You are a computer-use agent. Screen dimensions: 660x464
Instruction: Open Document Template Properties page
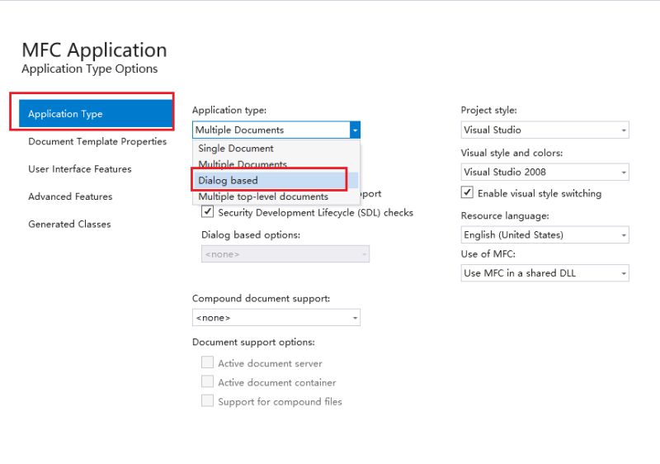point(97,141)
